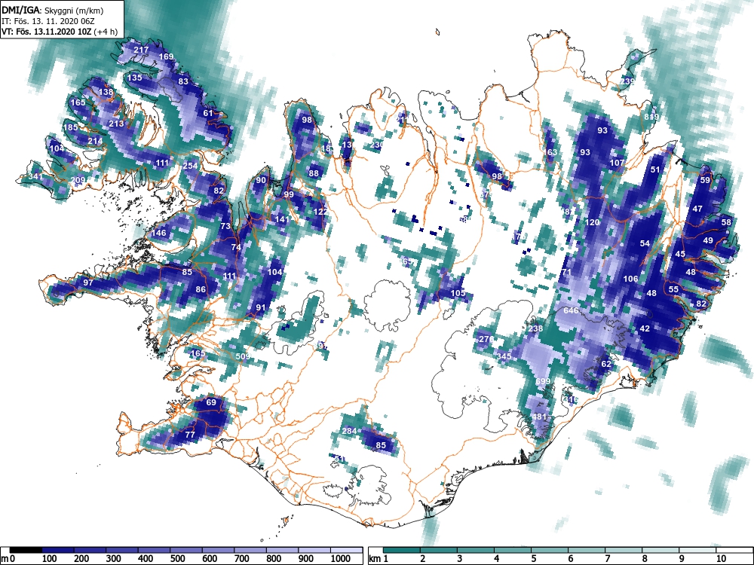Click the white swatch after 10 in the km legend

point(734,550)
